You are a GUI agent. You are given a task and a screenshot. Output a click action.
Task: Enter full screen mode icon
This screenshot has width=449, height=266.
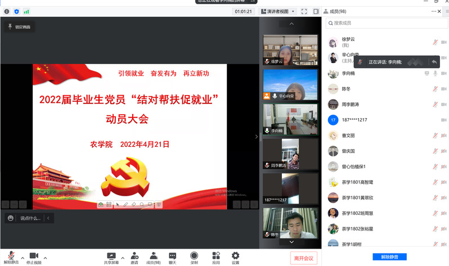tap(304, 11)
